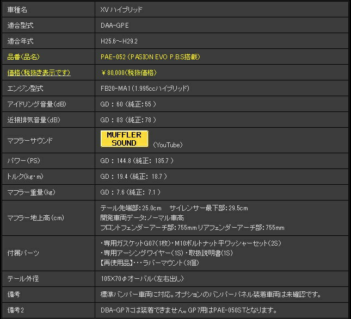
Task: Click the ¥80,000(税抜価格) price value
Action: click(x=129, y=72)
